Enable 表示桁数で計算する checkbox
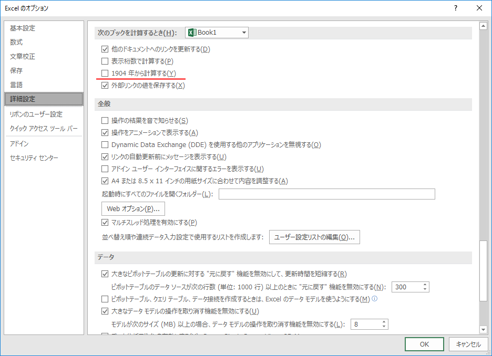492x356 pixels. pyautogui.click(x=105, y=61)
